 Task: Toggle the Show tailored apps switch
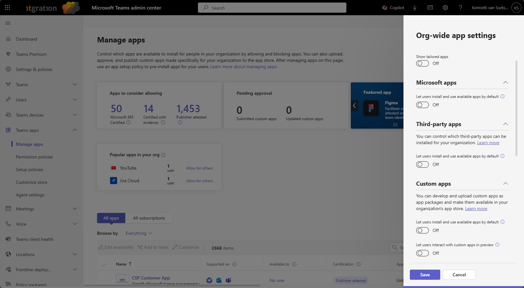[x=422, y=63]
